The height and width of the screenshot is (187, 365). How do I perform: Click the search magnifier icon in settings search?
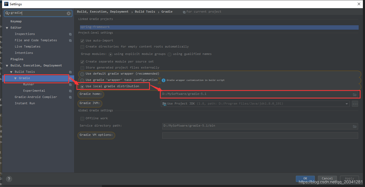(x=7, y=13)
